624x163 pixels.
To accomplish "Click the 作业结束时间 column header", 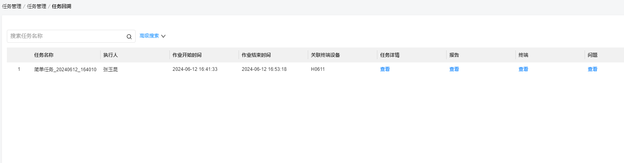I will [x=256, y=55].
